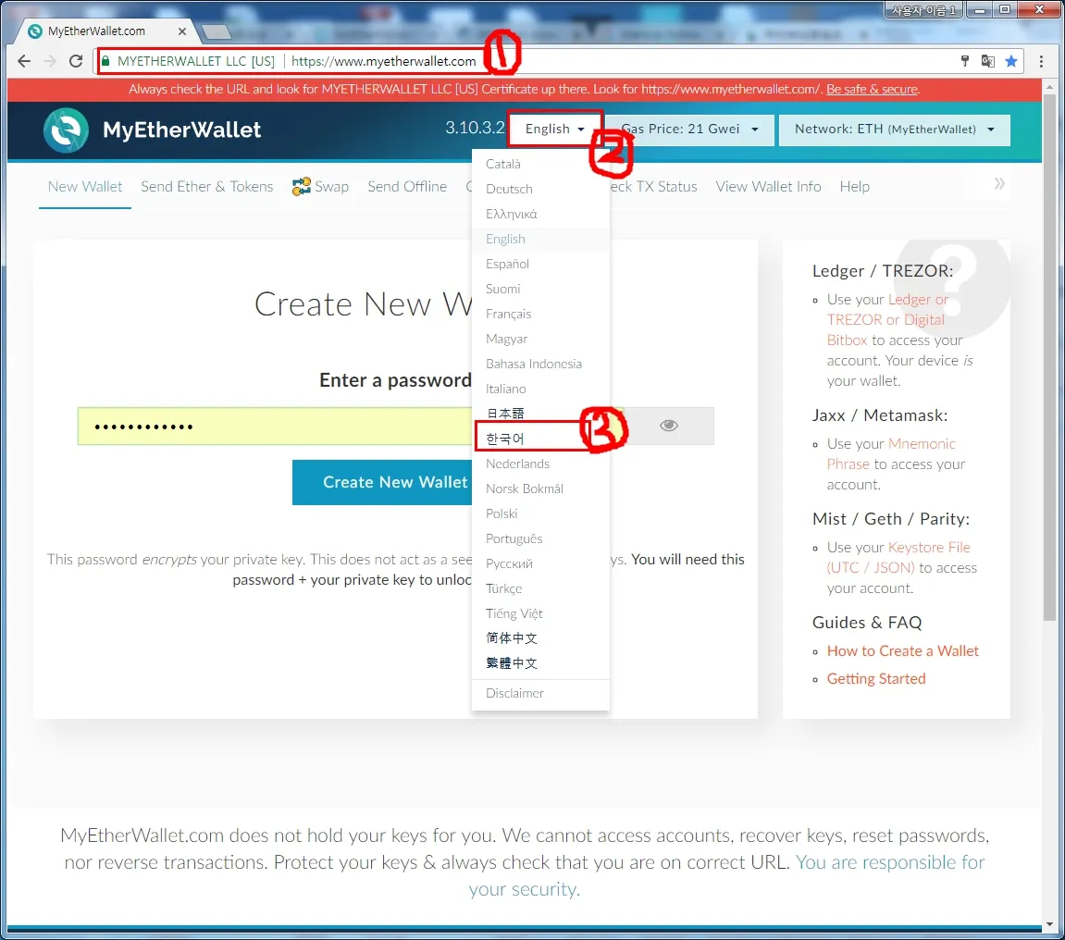Reload the page with refresh icon
The width and height of the screenshot is (1065, 940).
pos(76,61)
